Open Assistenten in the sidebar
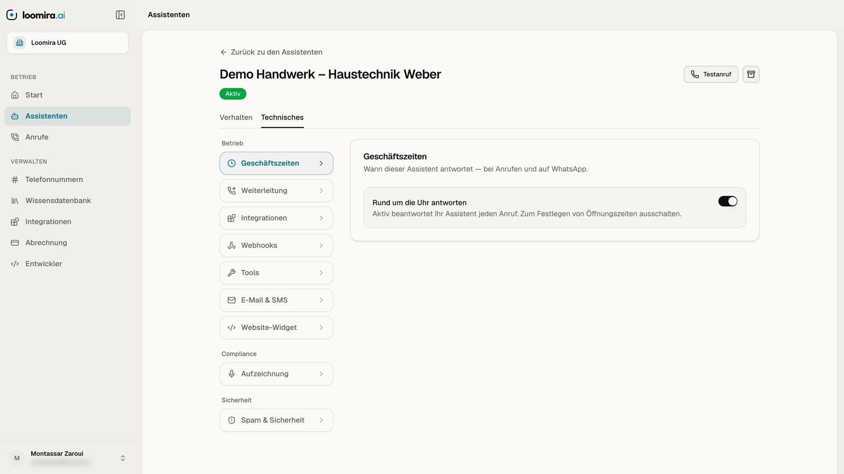The height and width of the screenshot is (474, 844). click(68, 116)
